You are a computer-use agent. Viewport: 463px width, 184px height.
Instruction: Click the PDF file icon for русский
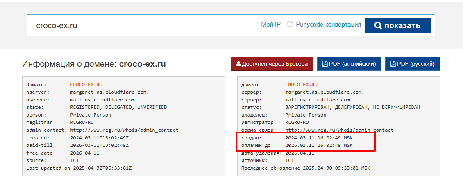pos(393,64)
